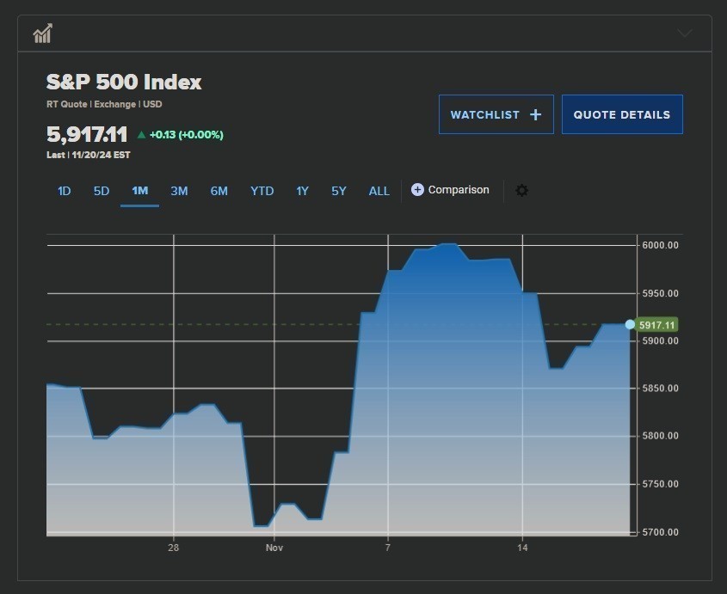Show the 3M chart range
Viewport: 727px width, 594px height.
click(179, 191)
